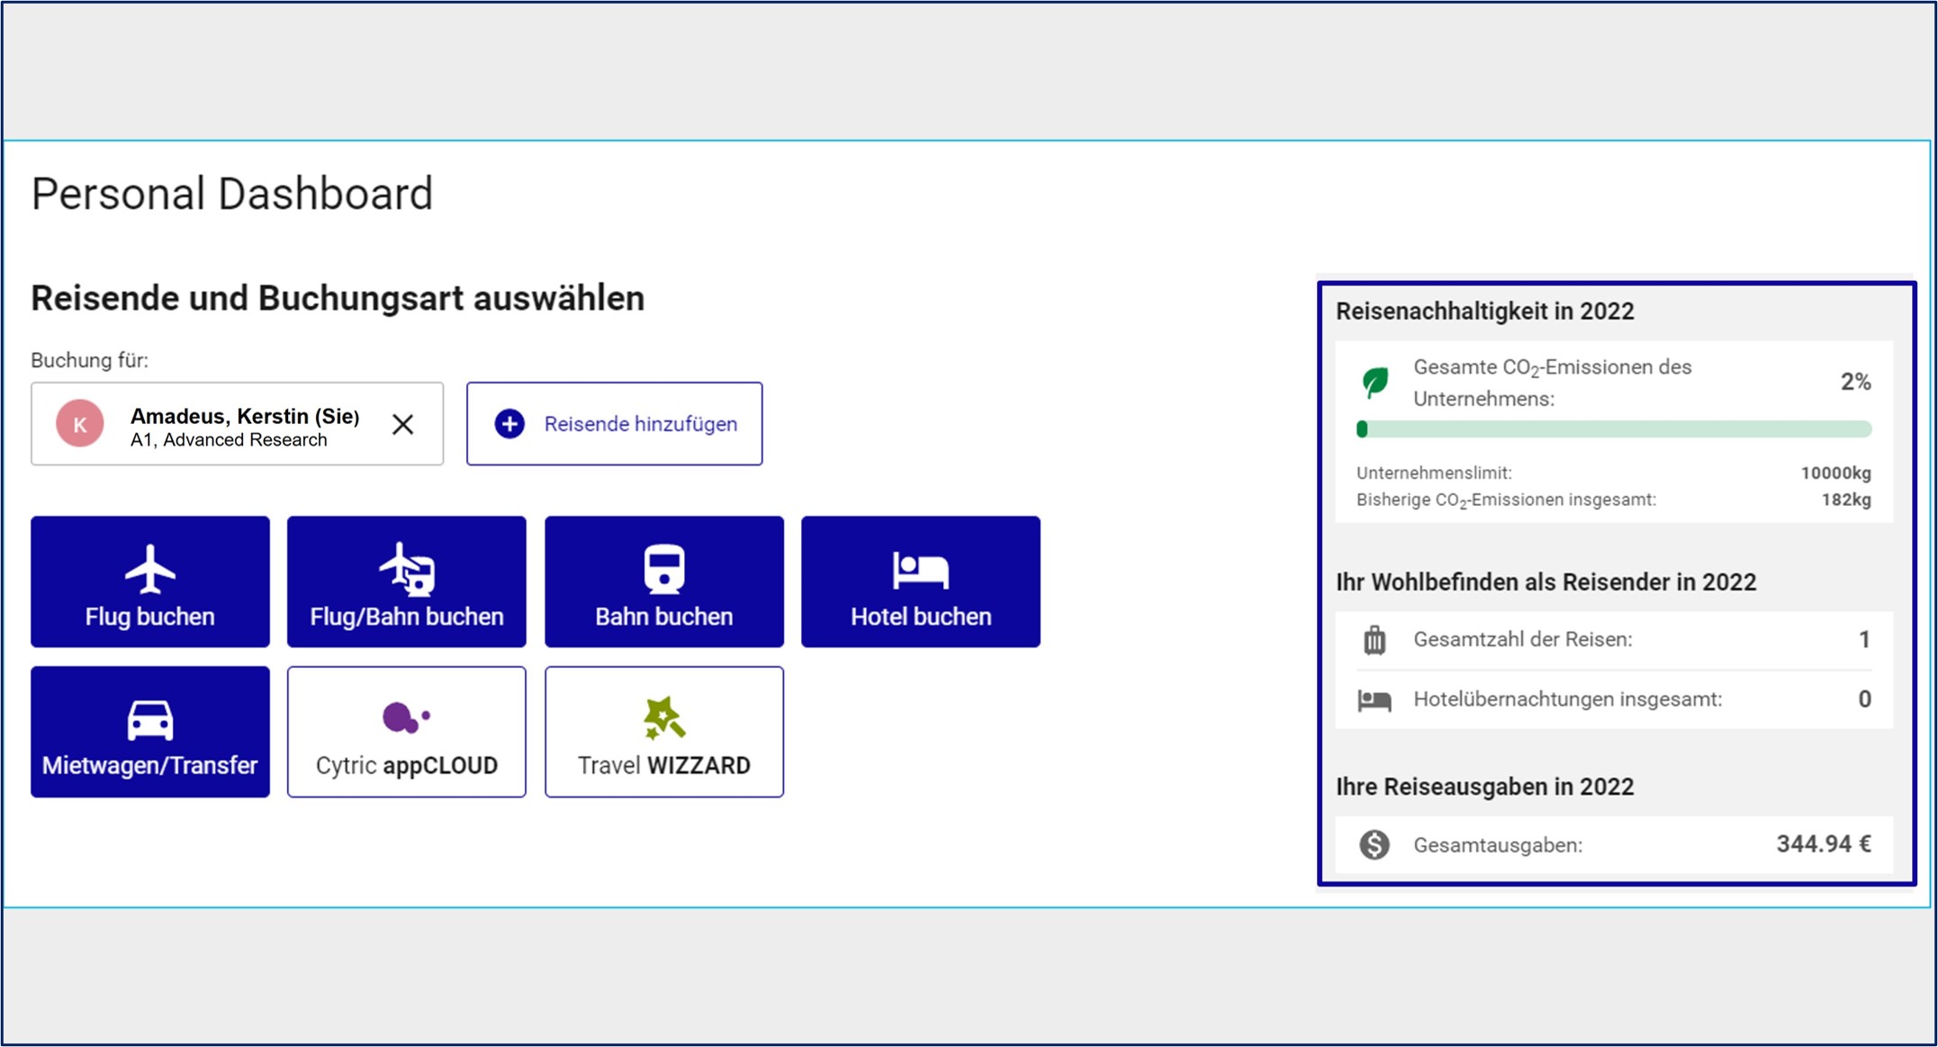Click the green leaf sustainability icon
Image resolution: width=1938 pixels, height=1047 pixels.
1375,383
